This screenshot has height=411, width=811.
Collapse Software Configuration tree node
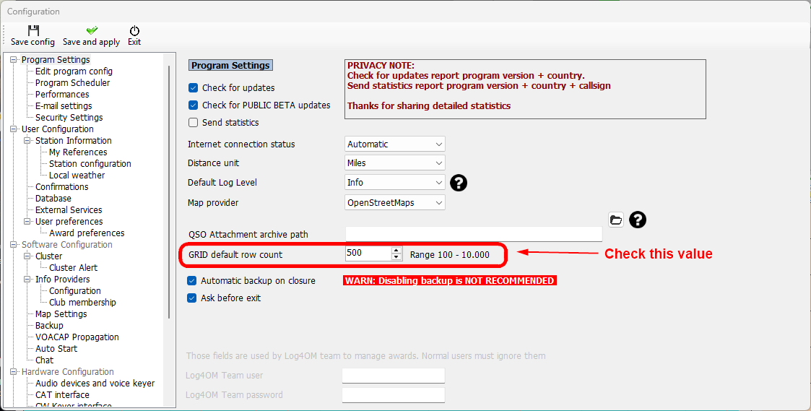click(x=14, y=244)
